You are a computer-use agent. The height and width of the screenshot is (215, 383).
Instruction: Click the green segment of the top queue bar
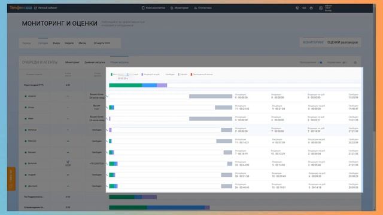pos(126,85)
